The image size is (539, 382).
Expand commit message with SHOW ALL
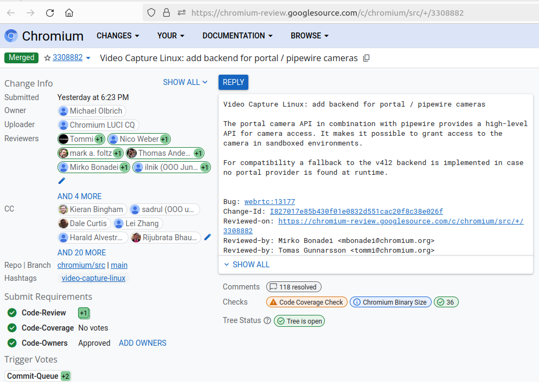tap(247, 265)
